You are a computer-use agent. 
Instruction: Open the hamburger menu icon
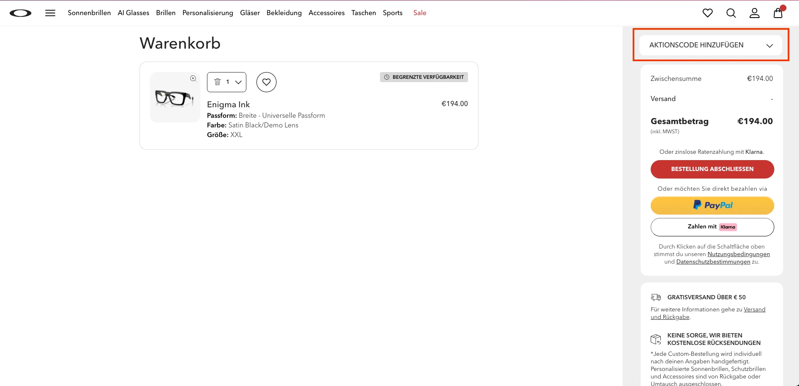coord(50,13)
